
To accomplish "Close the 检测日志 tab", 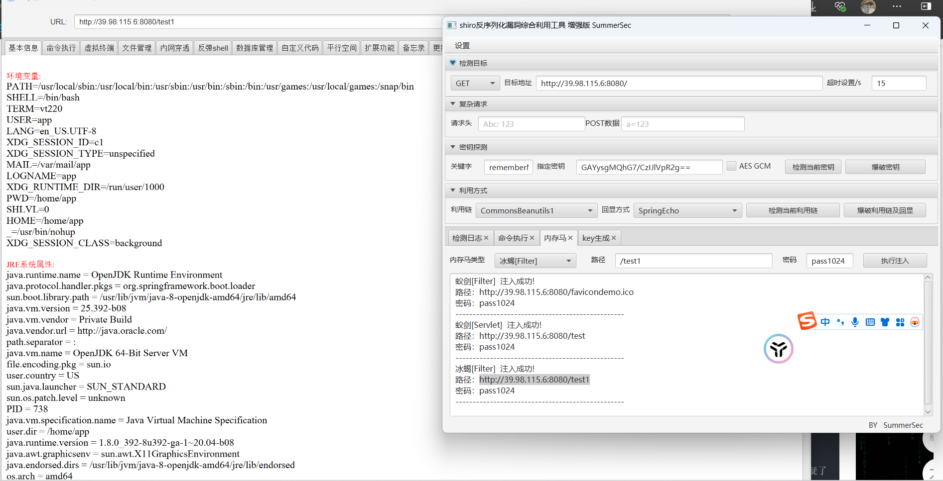I will click(486, 238).
